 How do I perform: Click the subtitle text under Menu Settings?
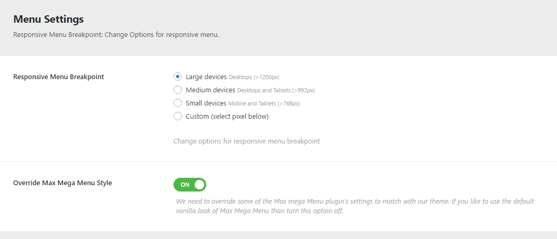coord(116,35)
